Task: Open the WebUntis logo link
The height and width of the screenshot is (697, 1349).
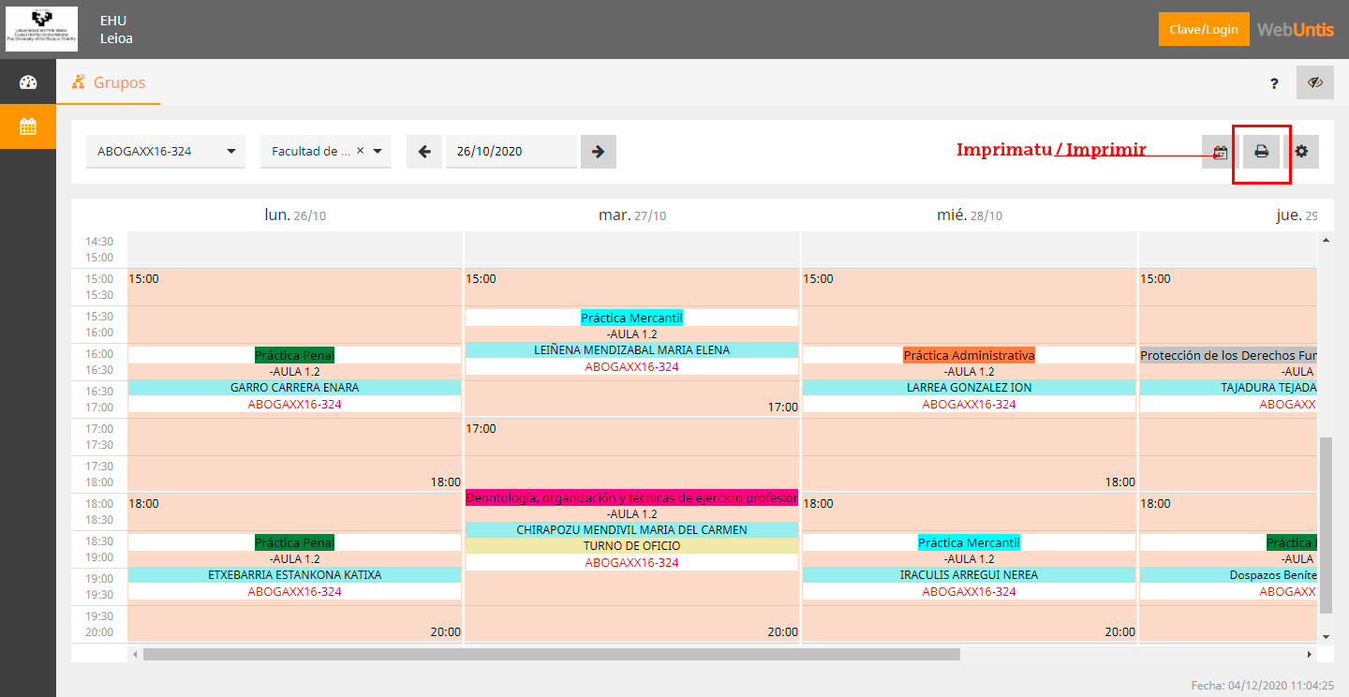Action: click(1296, 29)
